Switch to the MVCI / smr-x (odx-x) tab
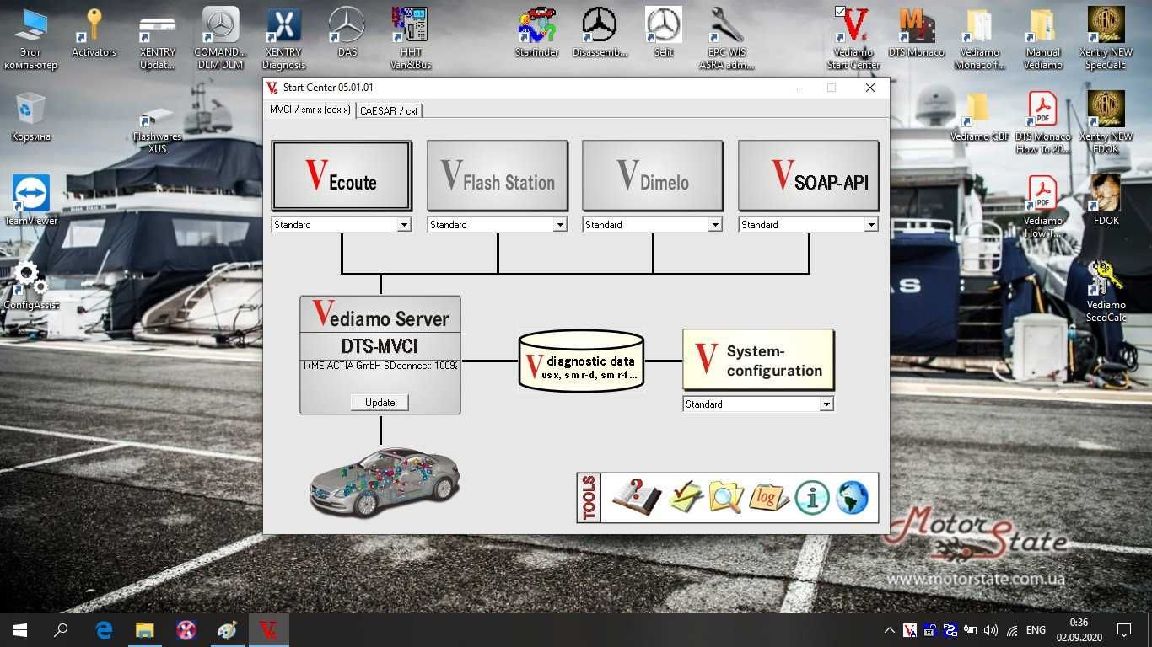This screenshot has width=1152, height=647. (x=310, y=110)
